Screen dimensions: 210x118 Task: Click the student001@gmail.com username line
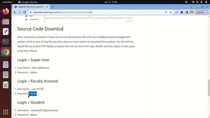point(37,110)
